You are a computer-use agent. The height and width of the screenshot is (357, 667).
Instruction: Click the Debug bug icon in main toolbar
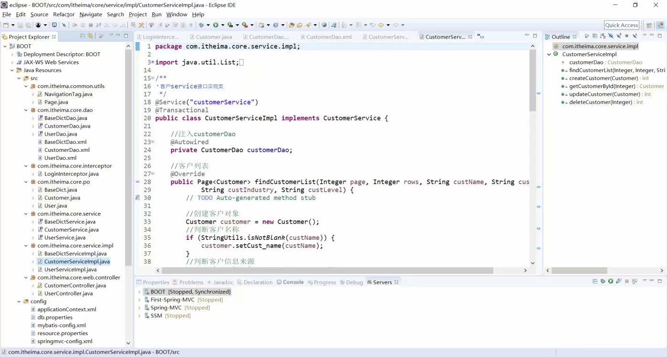[x=201, y=25]
